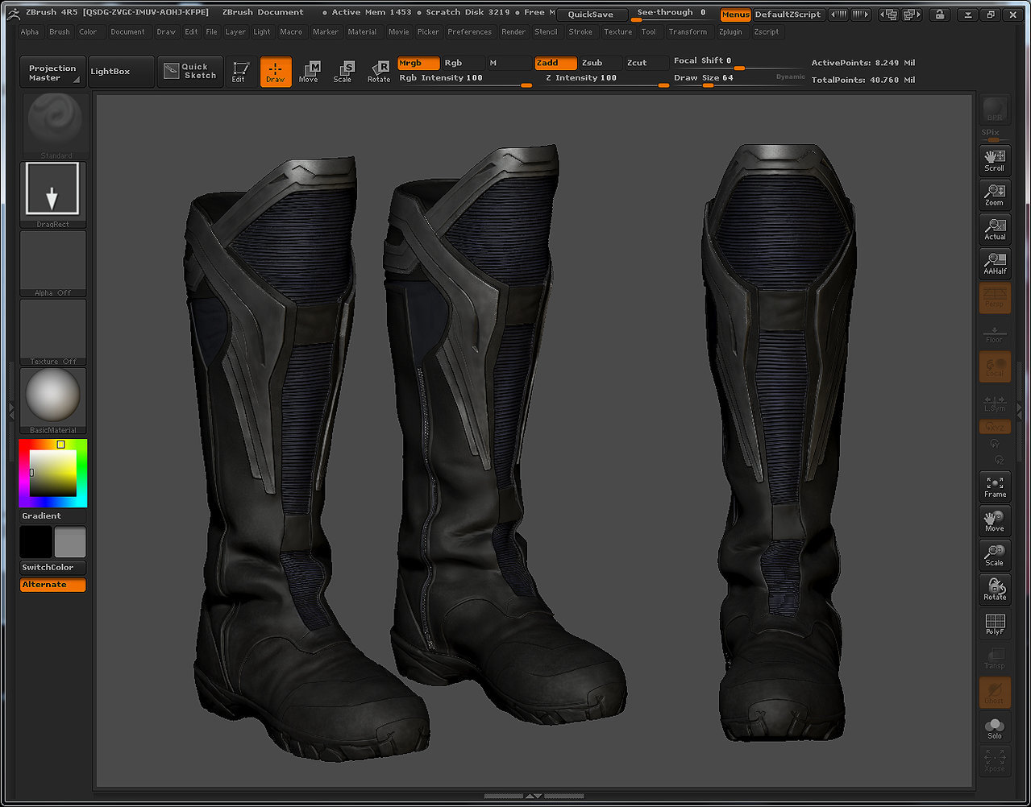Click the DefaultZScript button

pos(788,14)
